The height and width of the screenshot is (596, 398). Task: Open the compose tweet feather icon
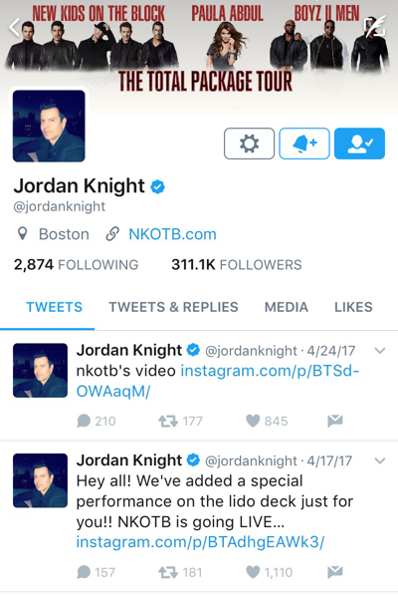pos(375,27)
